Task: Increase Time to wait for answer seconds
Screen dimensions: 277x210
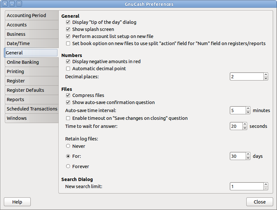Action: click(x=245, y=124)
